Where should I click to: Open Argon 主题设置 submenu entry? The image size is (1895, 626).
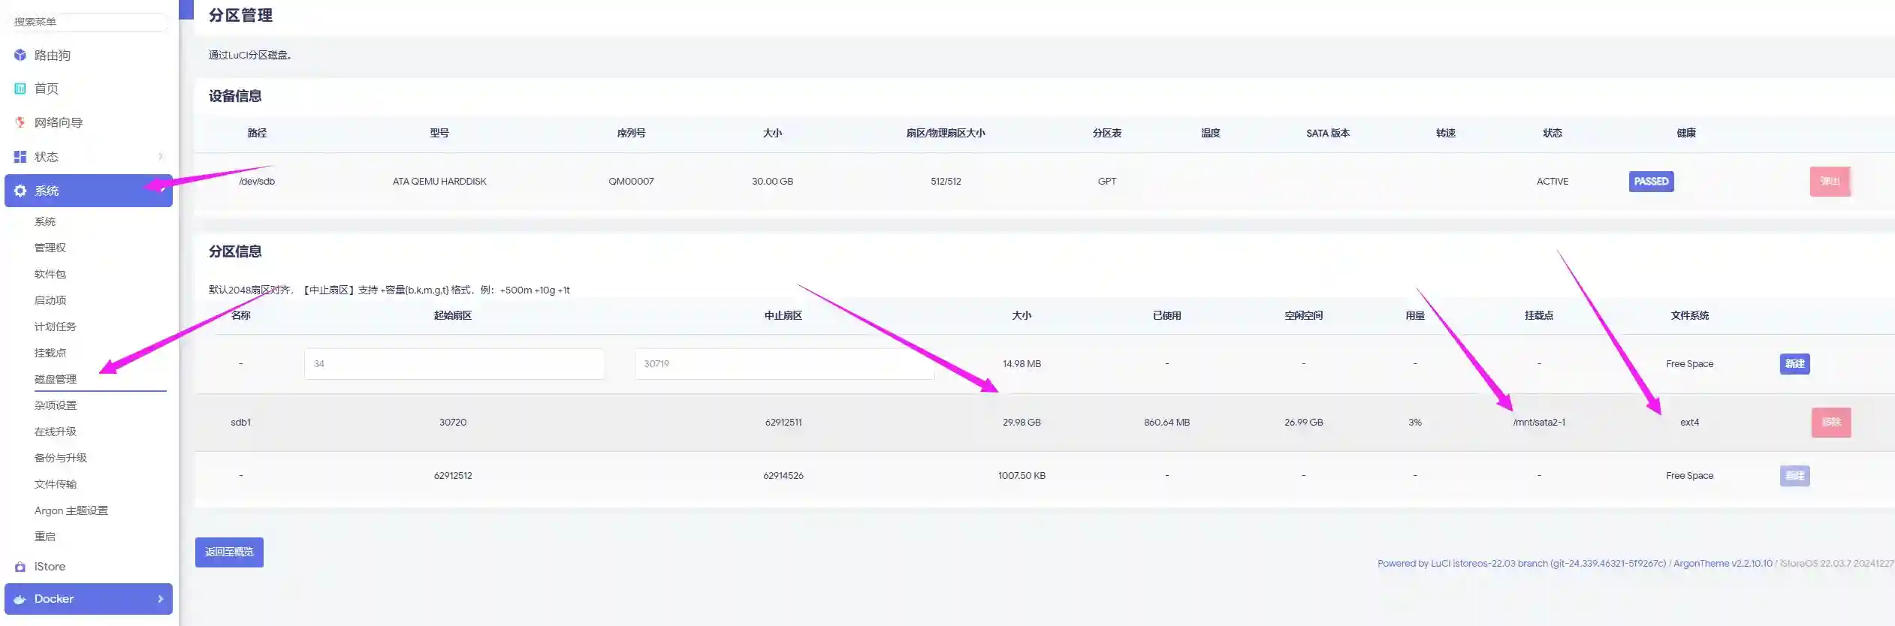tap(71, 510)
